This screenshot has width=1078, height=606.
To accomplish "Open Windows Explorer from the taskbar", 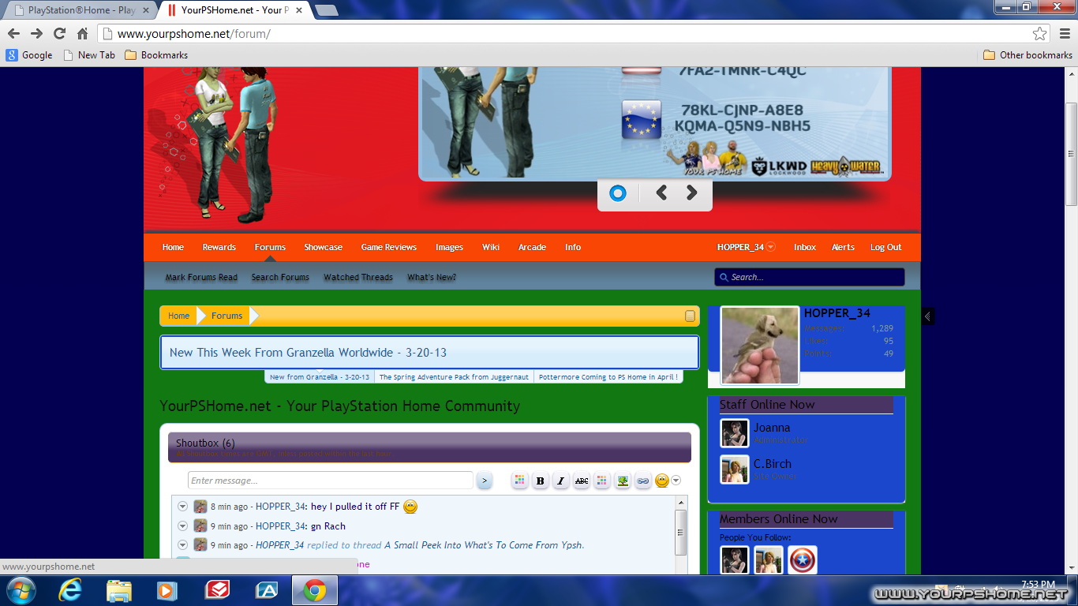I will click(119, 590).
